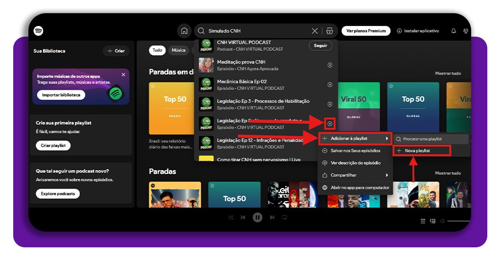Click Seguir on CNH VIRTUAL PODCAST

pyautogui.click(x=320, y=45)
